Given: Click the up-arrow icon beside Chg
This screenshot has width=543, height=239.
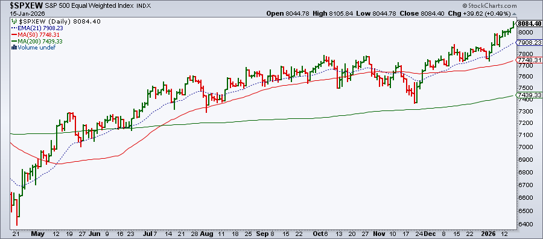Looking at the screenshot, I should tap(514, 14).
